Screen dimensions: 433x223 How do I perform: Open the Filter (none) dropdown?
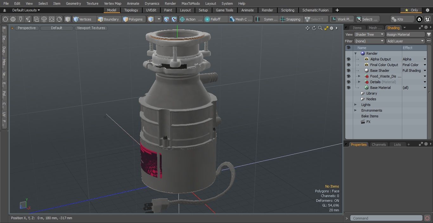pos(369,41)
